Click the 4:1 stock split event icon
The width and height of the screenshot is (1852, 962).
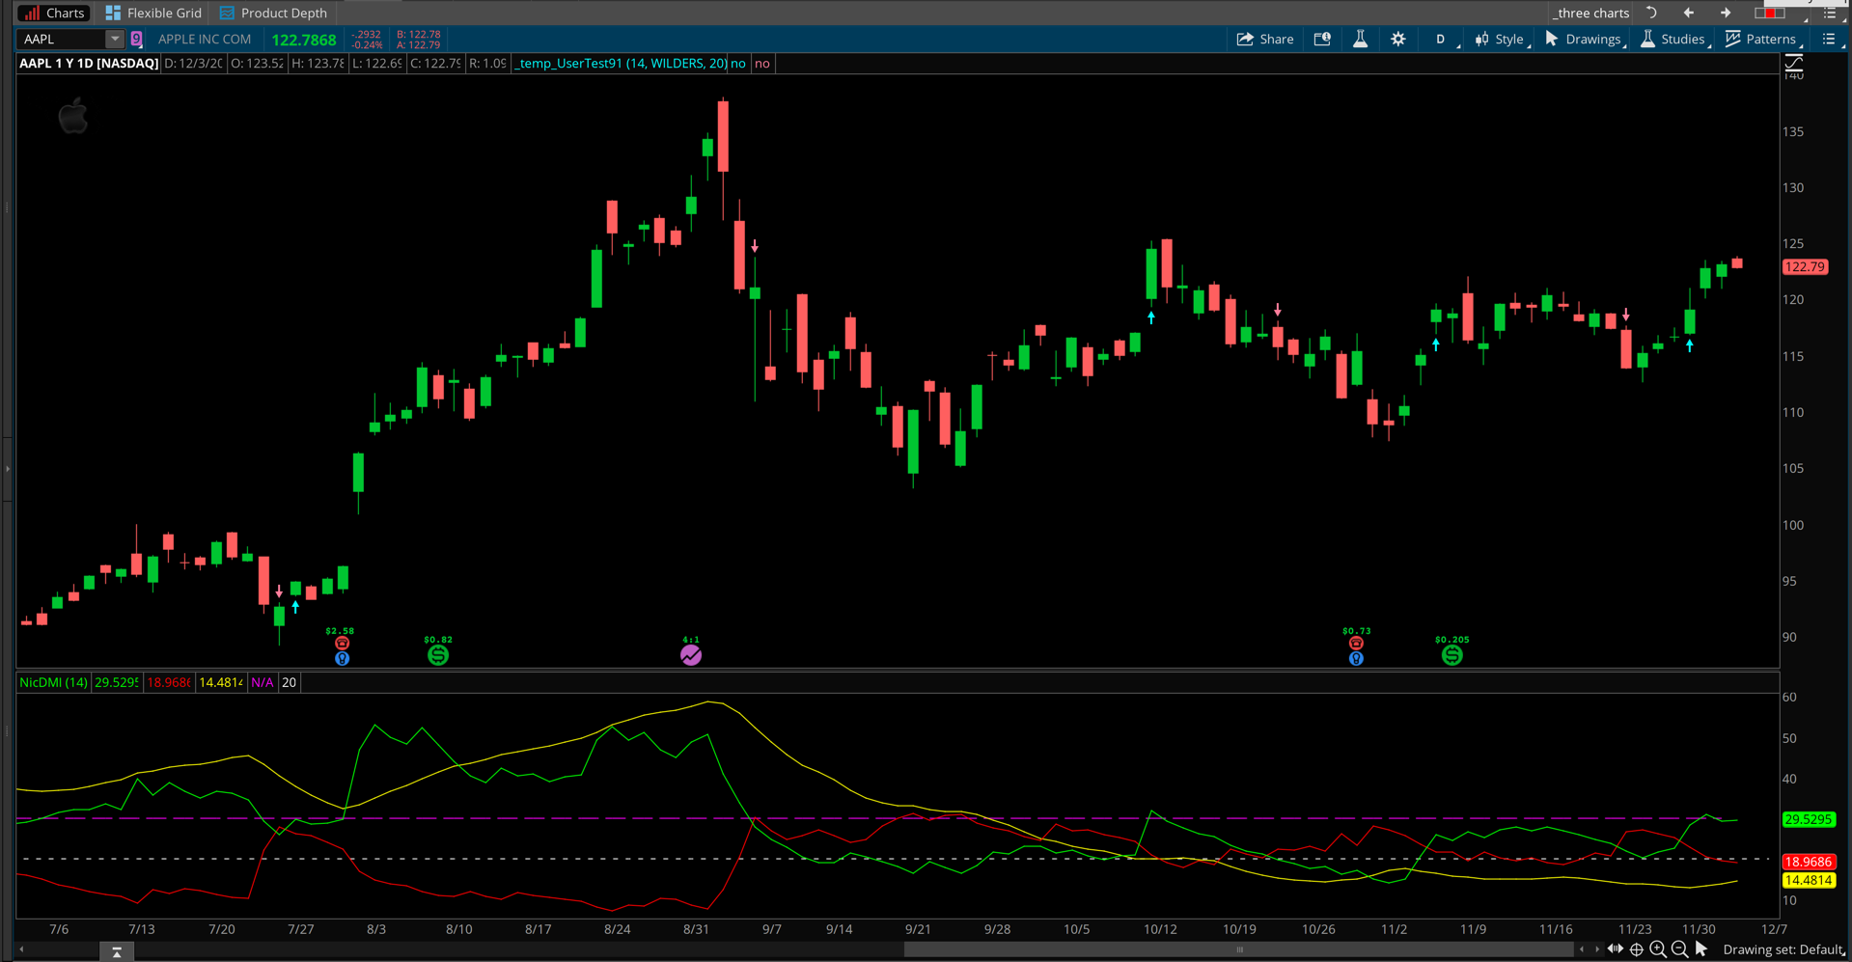[x=691, y=656]
